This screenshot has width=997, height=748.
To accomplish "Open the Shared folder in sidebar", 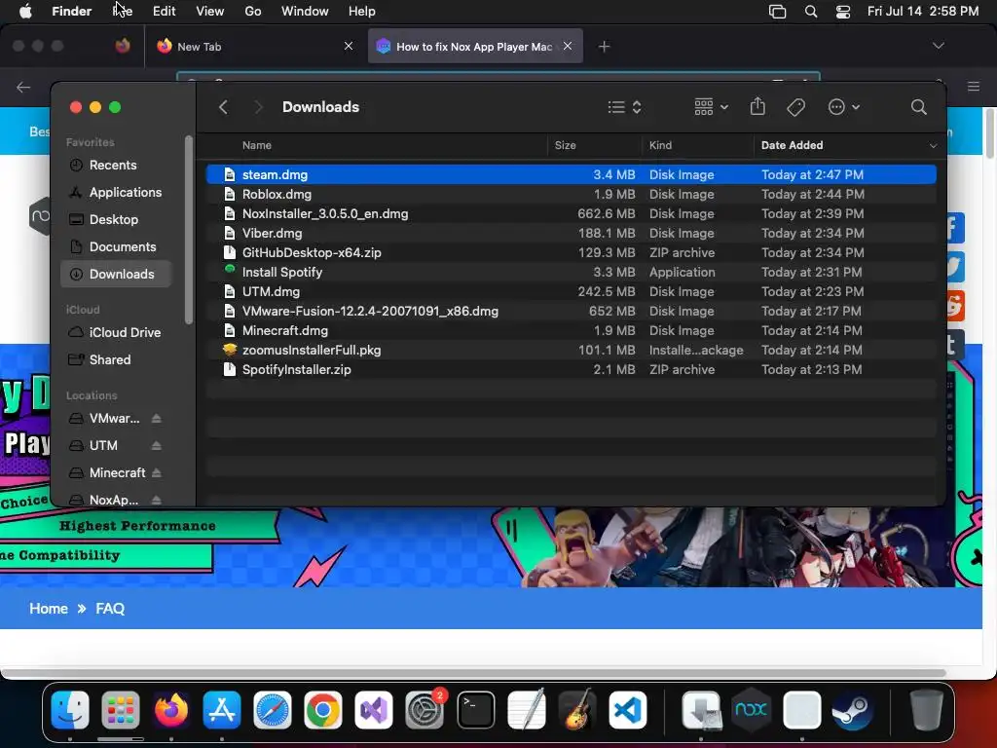I will pyautogui.click(x=117, y=359).
